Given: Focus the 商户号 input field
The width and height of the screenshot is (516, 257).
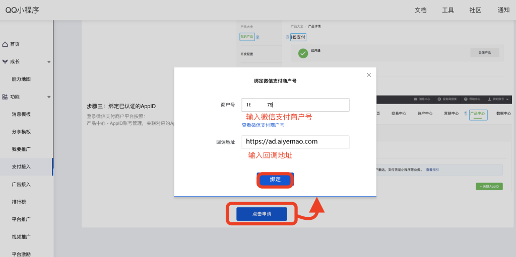Looking at the screenshot, I should (x=295, y=105).
